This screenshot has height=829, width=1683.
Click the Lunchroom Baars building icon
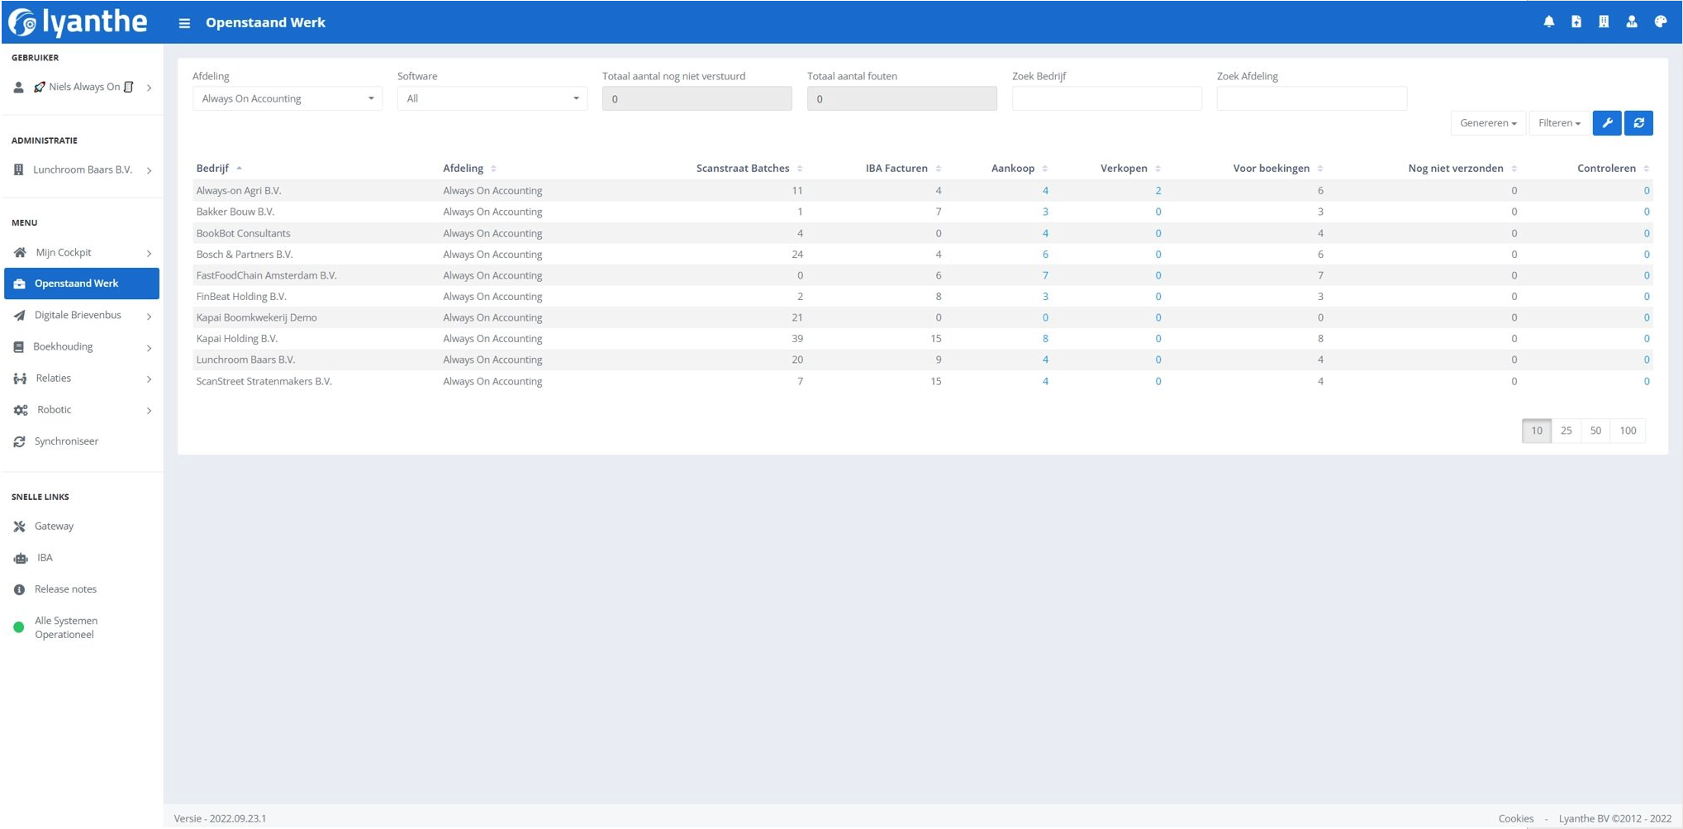[x=18, y=170]
